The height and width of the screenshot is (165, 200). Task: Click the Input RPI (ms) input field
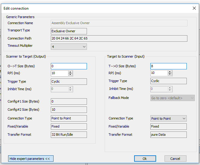click(159, 73)
